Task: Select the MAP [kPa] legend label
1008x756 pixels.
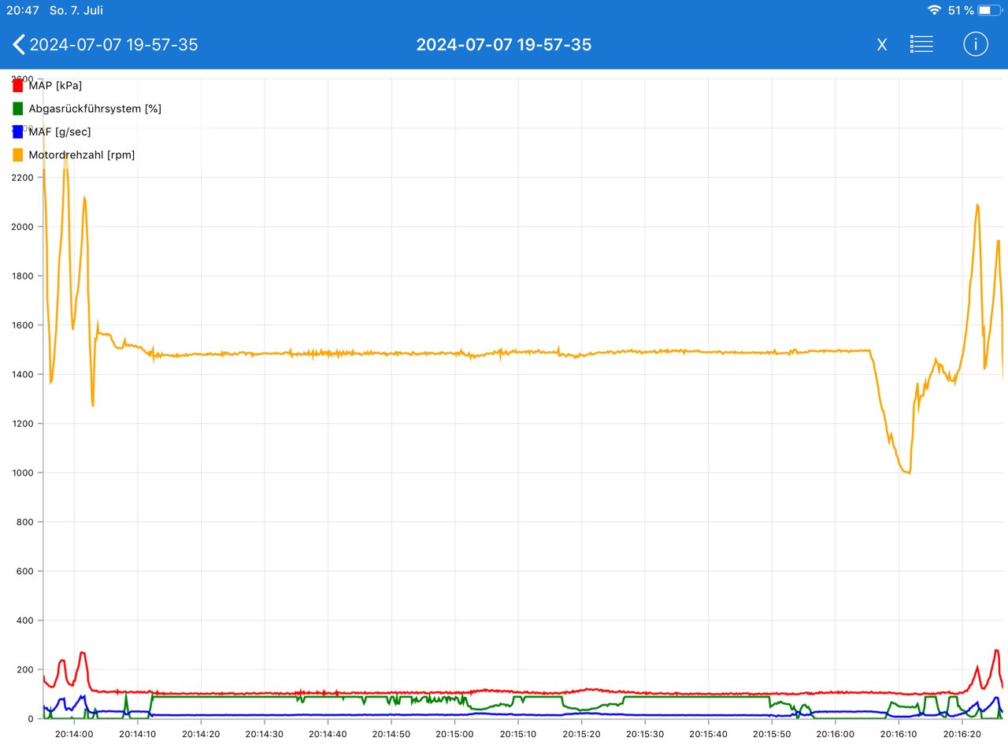Action: (x=55, y=85)
